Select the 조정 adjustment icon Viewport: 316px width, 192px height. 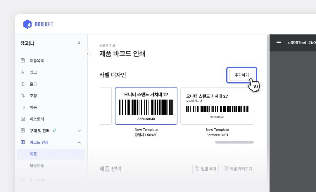[23, 95]
